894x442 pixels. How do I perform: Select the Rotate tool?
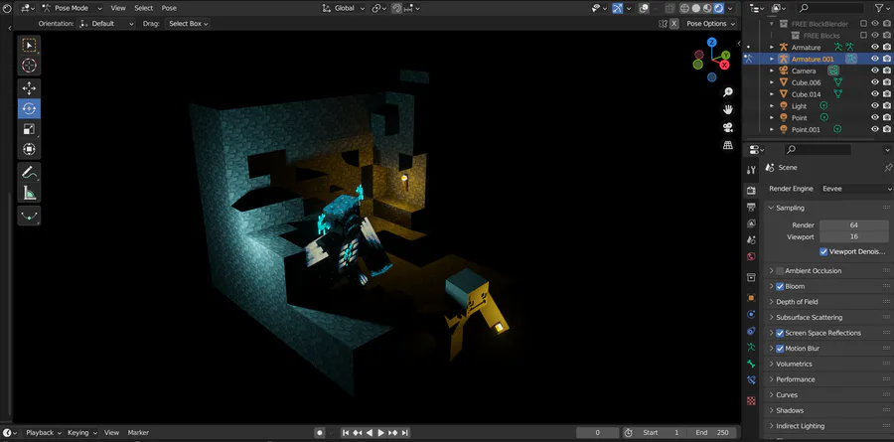(x=29, y=108)
